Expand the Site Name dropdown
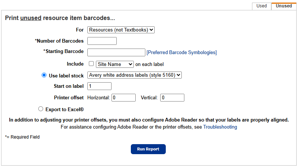This screenshot has height=166, width=297. point(114,64)
